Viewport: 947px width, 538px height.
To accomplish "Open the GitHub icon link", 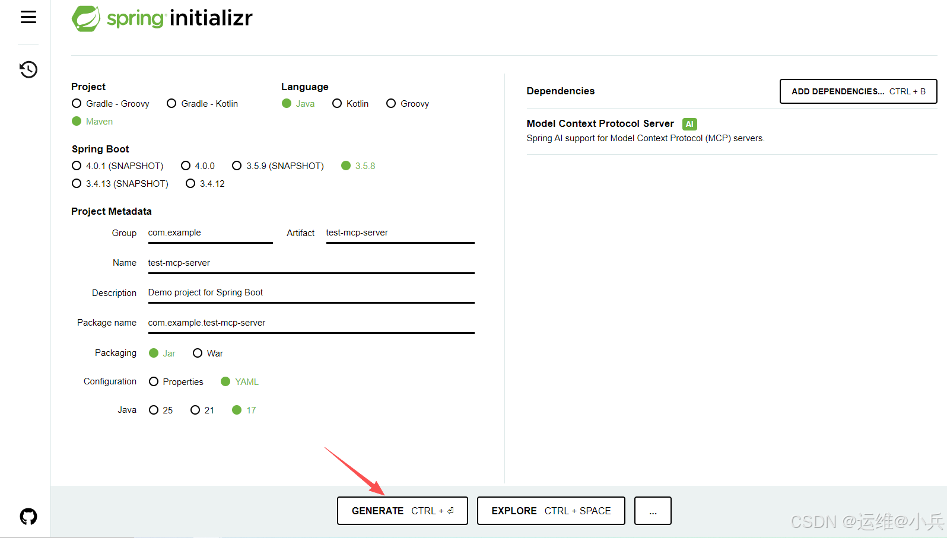I will [x=28, y=517].
